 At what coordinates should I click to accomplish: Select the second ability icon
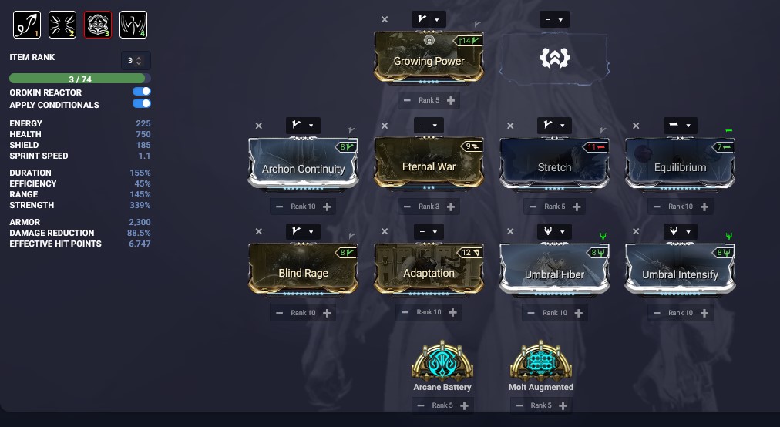(62, 25)
